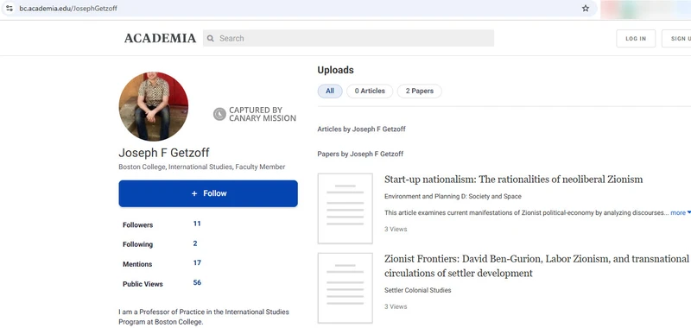
Task: Open thumbnail of Zionist Frontiers paper
Action: (x=345, y=288)
